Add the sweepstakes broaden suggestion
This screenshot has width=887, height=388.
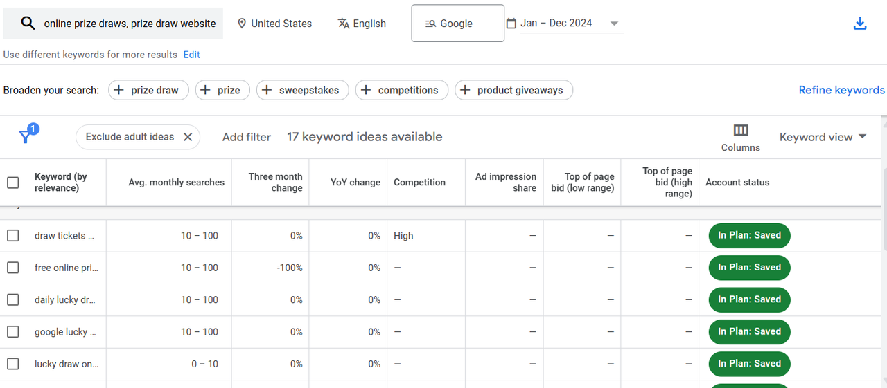pos(302,90)
